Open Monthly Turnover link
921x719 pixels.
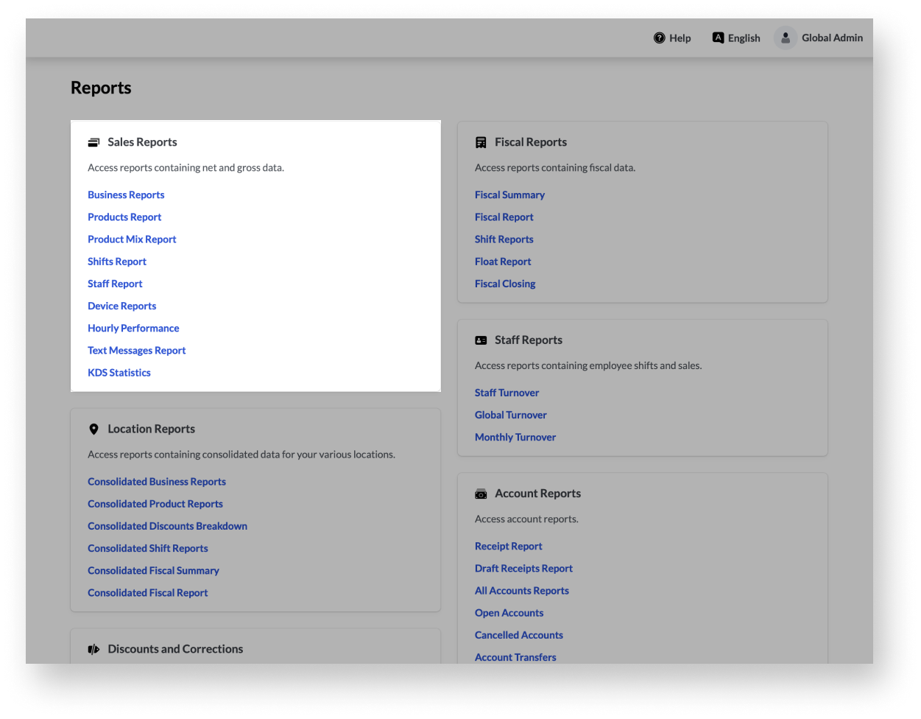click(x=515, y=437)
